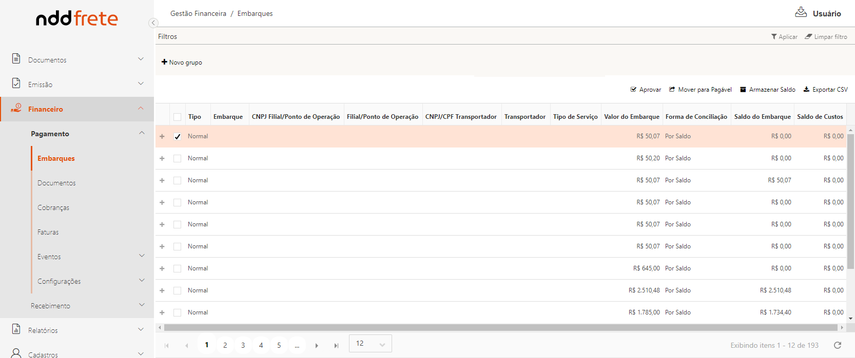Screen dimensions: 855x358
Task: Collapse the sidebar with the arrow icon
Action: pos(153,23)
